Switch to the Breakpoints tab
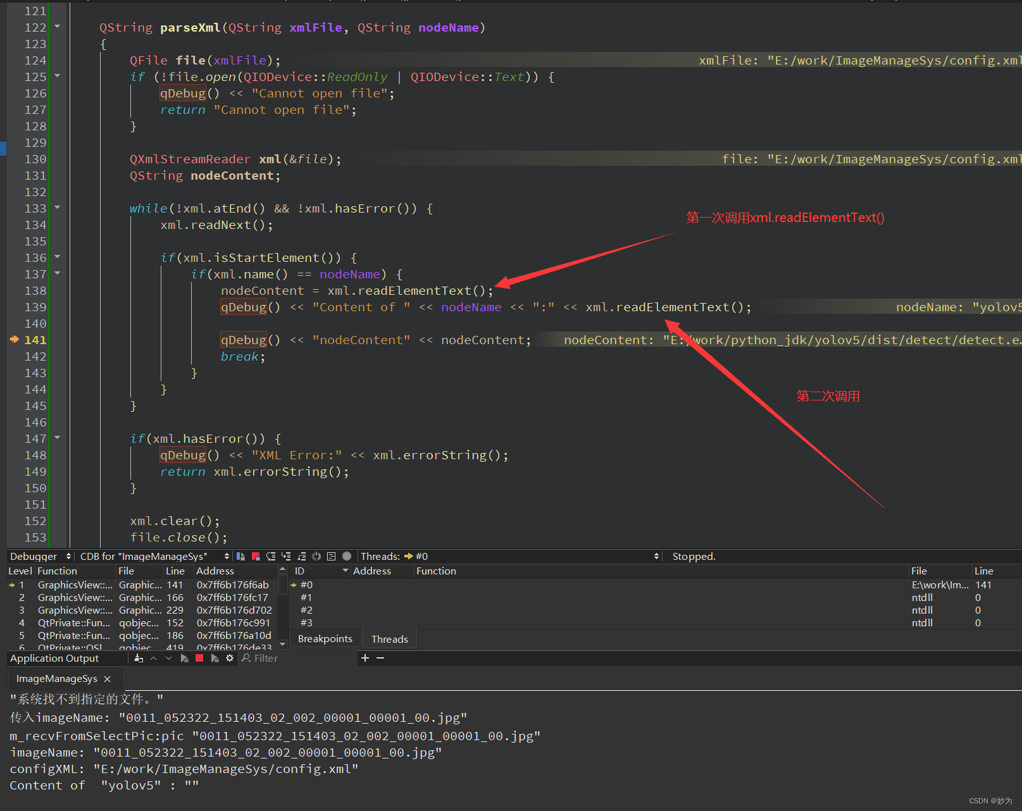The image size is (1022, 811). (x=325, y=638)
